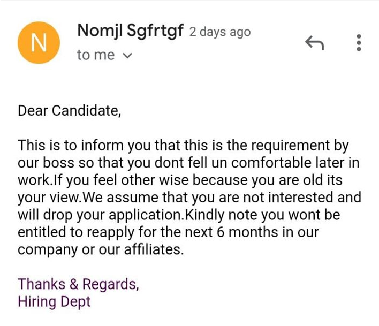
Task: Click the word 'requirement' in email body
Action: [x=291, y=146]
